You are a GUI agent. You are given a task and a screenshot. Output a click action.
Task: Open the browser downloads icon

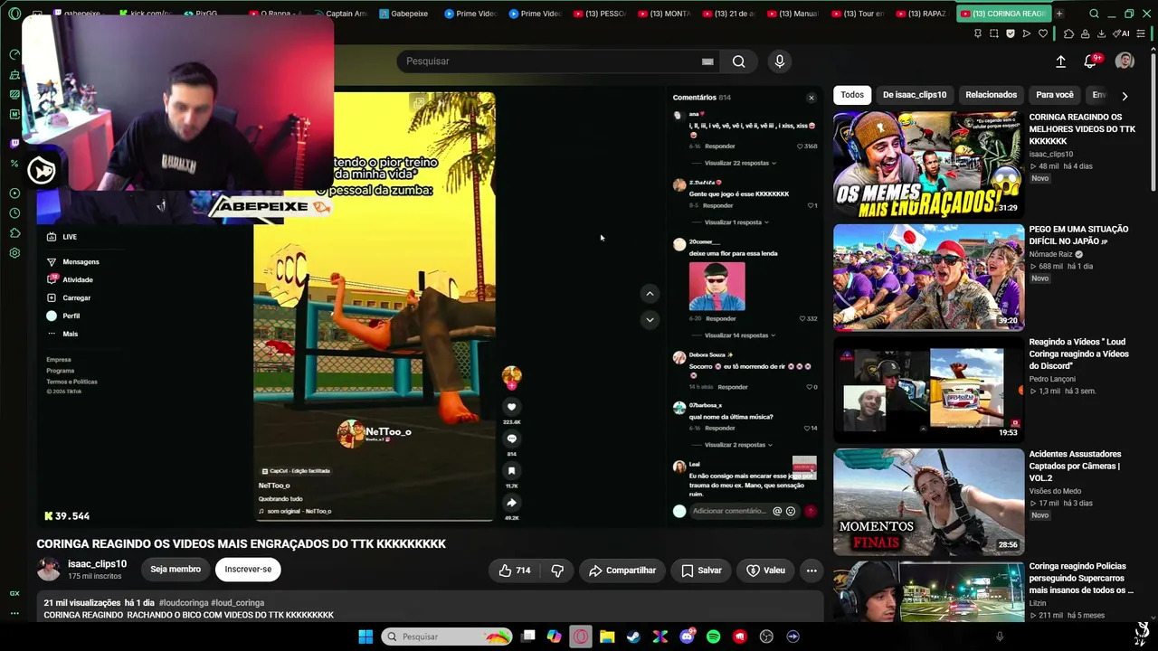(1101, 33)
